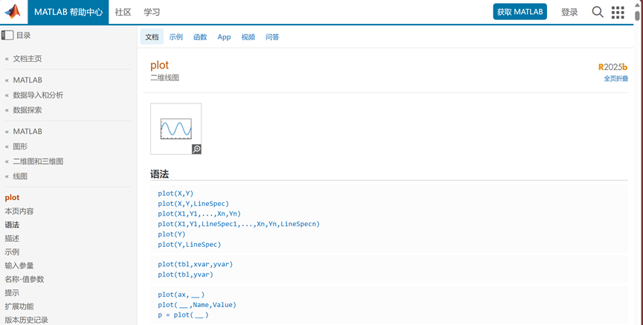
Task: Click plot(tbl,xvar,yvar) syntax link
Action: [196, 265]
